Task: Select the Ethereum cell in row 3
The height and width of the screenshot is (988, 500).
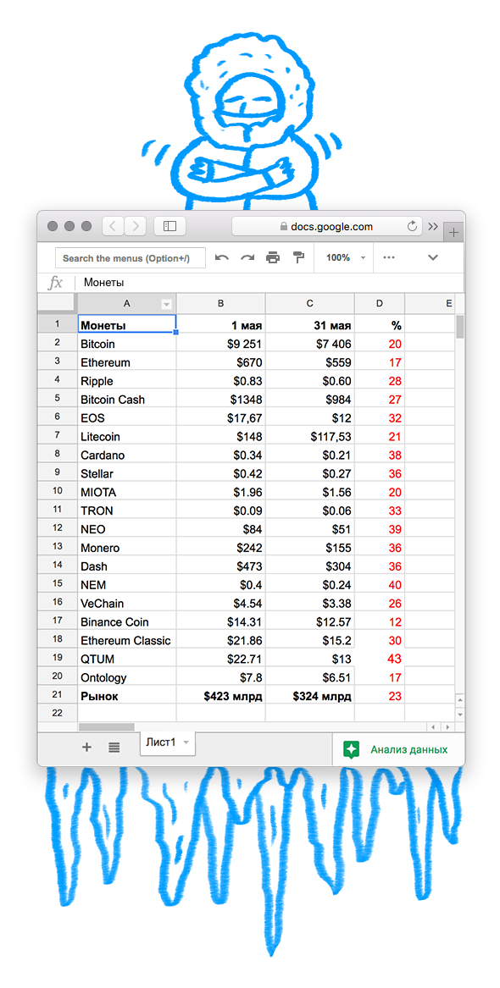Action: click(127, 362)
